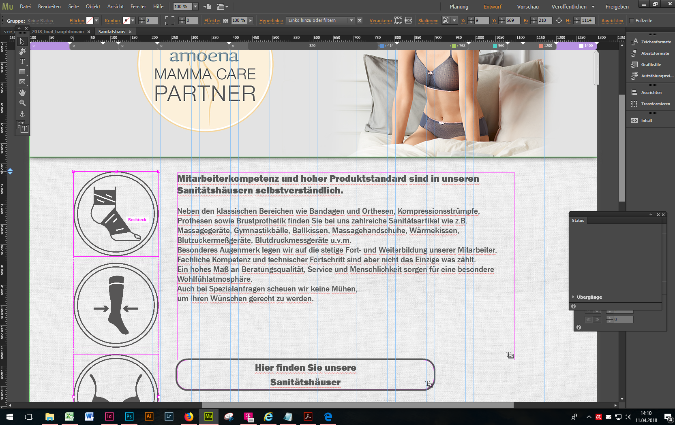Open the Fenster menu

pyautogui.click(x=138, y=6)
